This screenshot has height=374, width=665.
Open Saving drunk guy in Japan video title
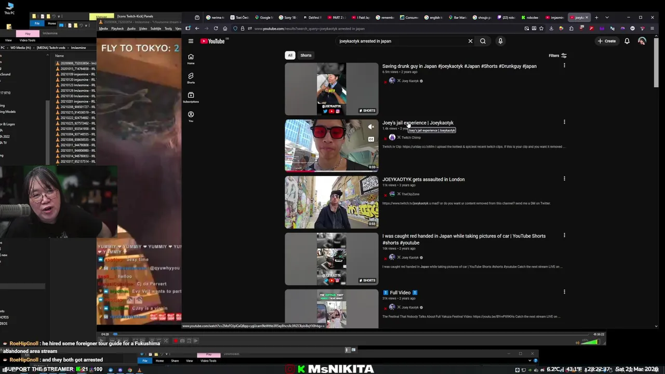(x=459, y=66)
